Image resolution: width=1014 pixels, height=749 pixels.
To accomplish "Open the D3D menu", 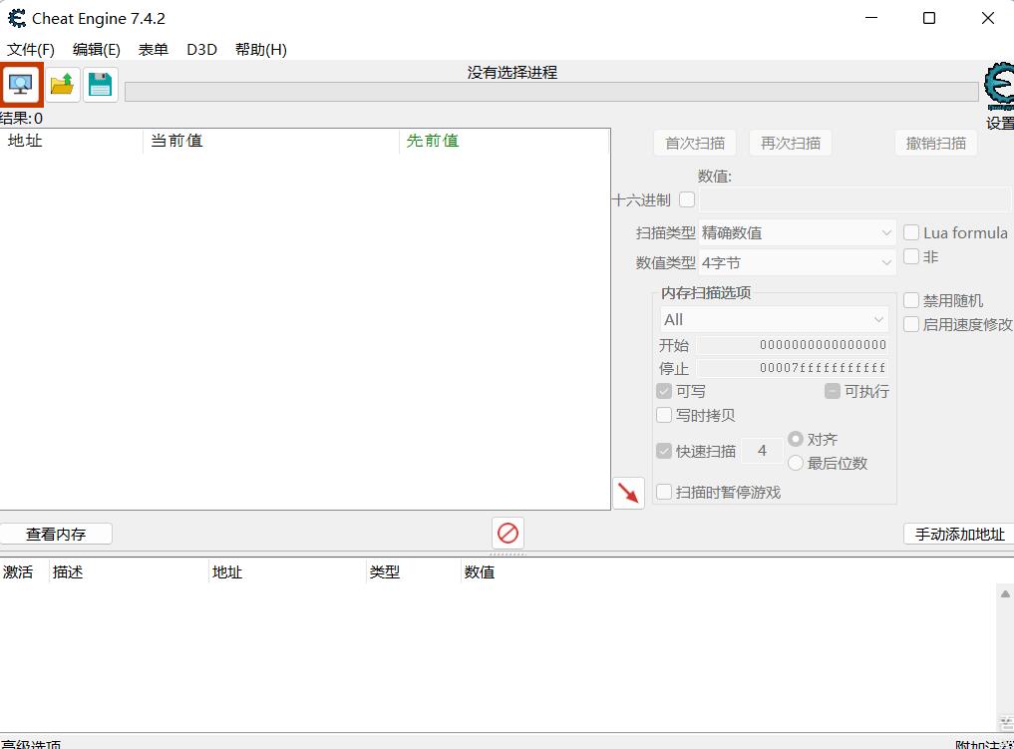I will [x=201, y=50].
